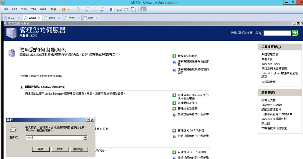Take a snapshot using the clock-plus icon
303x159 pixels.
click(x=88, y=9)
